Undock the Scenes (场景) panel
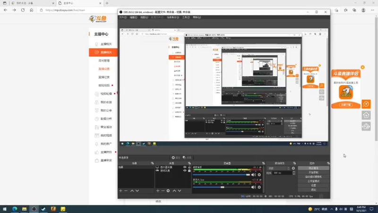Viewport: 378px width, 213px height. pos(152,163)
